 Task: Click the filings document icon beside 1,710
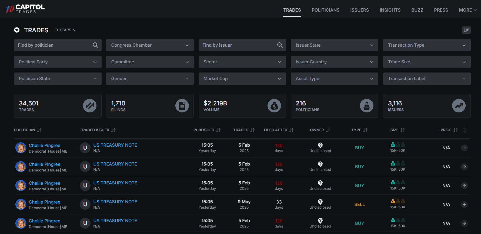[182, 106]
